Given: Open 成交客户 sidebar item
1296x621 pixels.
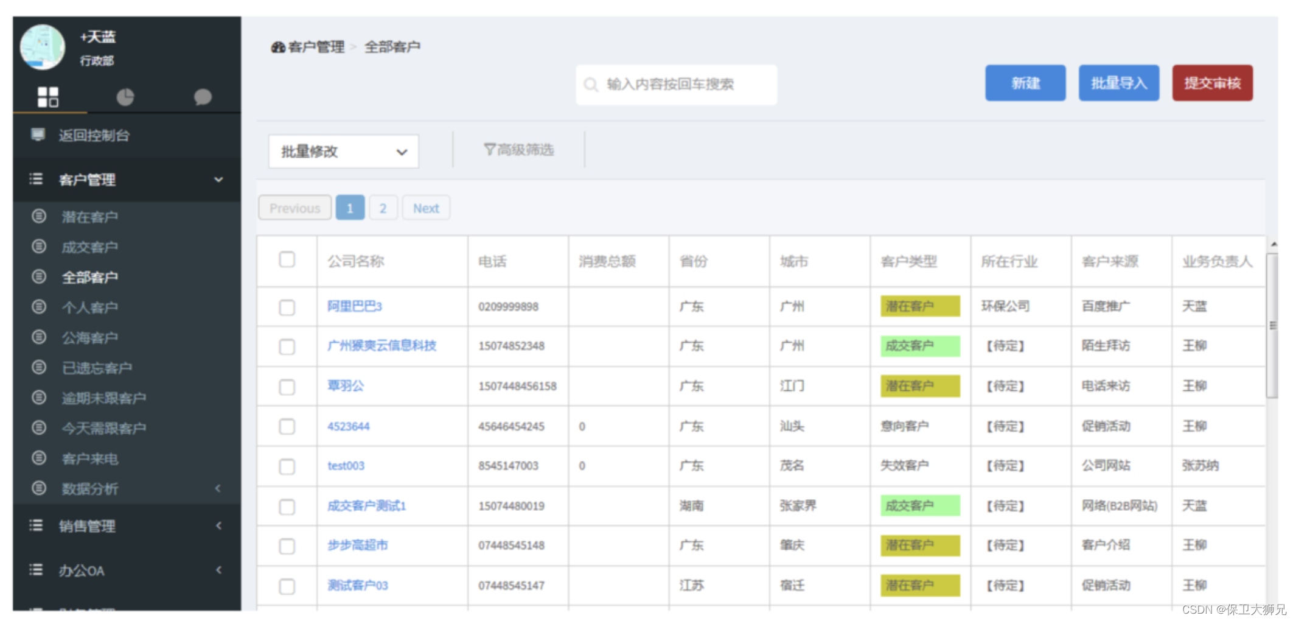Looking at the screenshot, I should tap(90, 247).
